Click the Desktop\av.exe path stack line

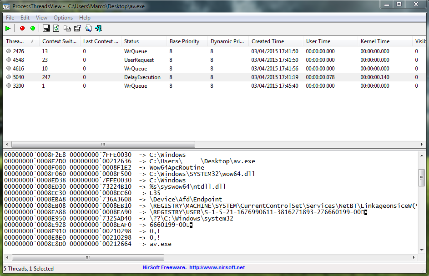(x=129, y=161)
